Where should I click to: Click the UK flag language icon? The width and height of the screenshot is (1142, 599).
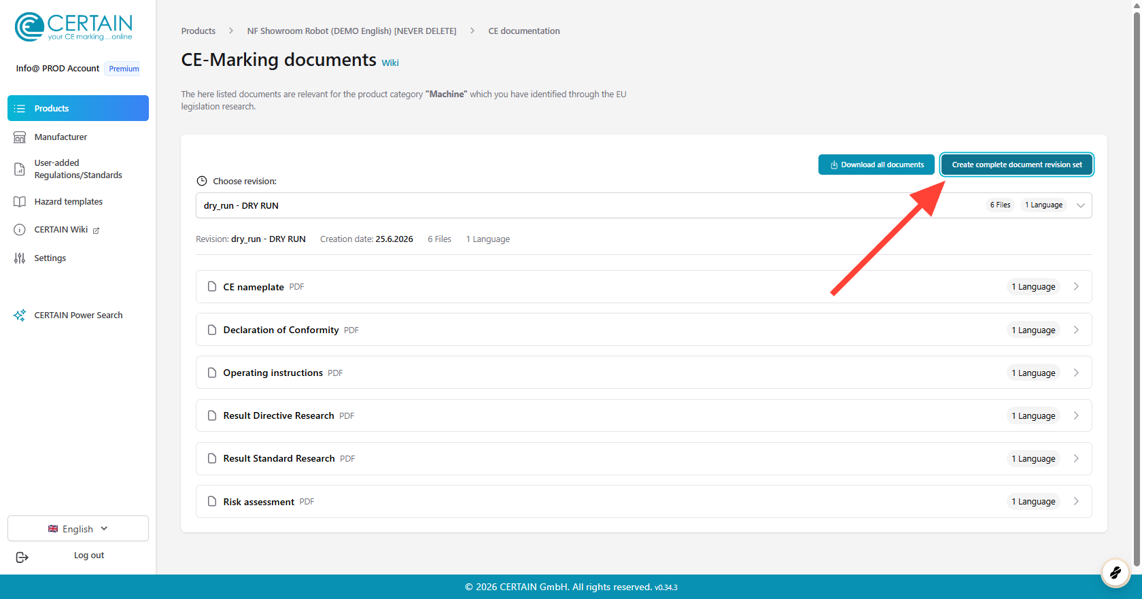53,529
